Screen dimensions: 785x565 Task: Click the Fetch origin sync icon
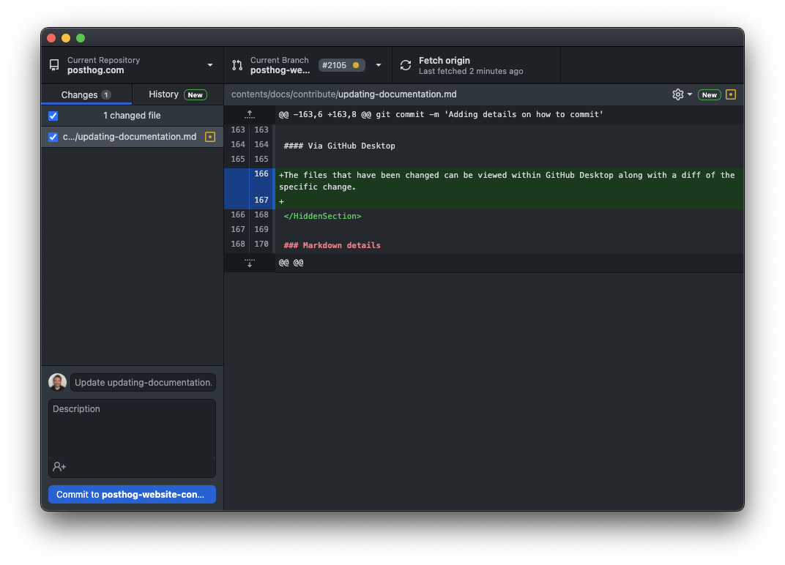coord(405,65)
